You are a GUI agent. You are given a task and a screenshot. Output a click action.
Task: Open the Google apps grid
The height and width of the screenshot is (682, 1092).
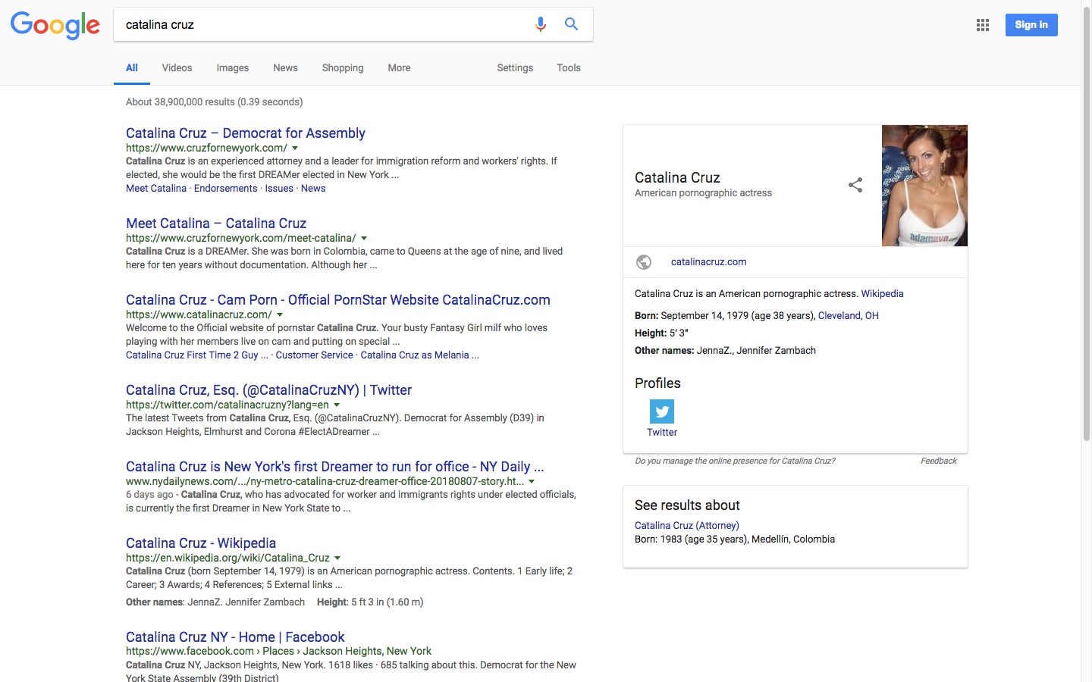(983, 25)
